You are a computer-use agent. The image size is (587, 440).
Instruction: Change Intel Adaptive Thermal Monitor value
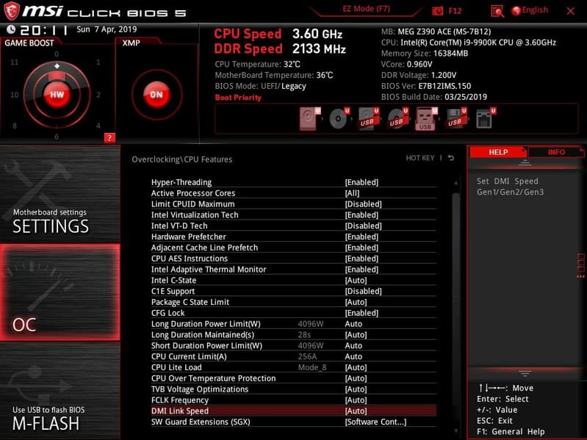click(361, 270)
